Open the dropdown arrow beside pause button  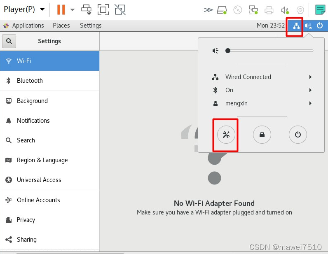(x=73, y=9)
